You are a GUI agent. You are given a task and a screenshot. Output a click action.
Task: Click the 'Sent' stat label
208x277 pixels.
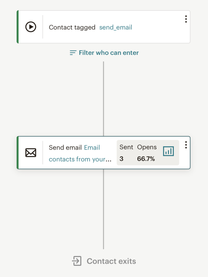pos(126,147)
